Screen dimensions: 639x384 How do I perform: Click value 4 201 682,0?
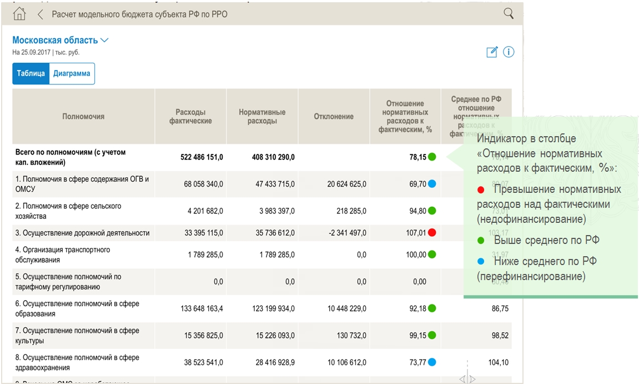click(x=205, y=211)
